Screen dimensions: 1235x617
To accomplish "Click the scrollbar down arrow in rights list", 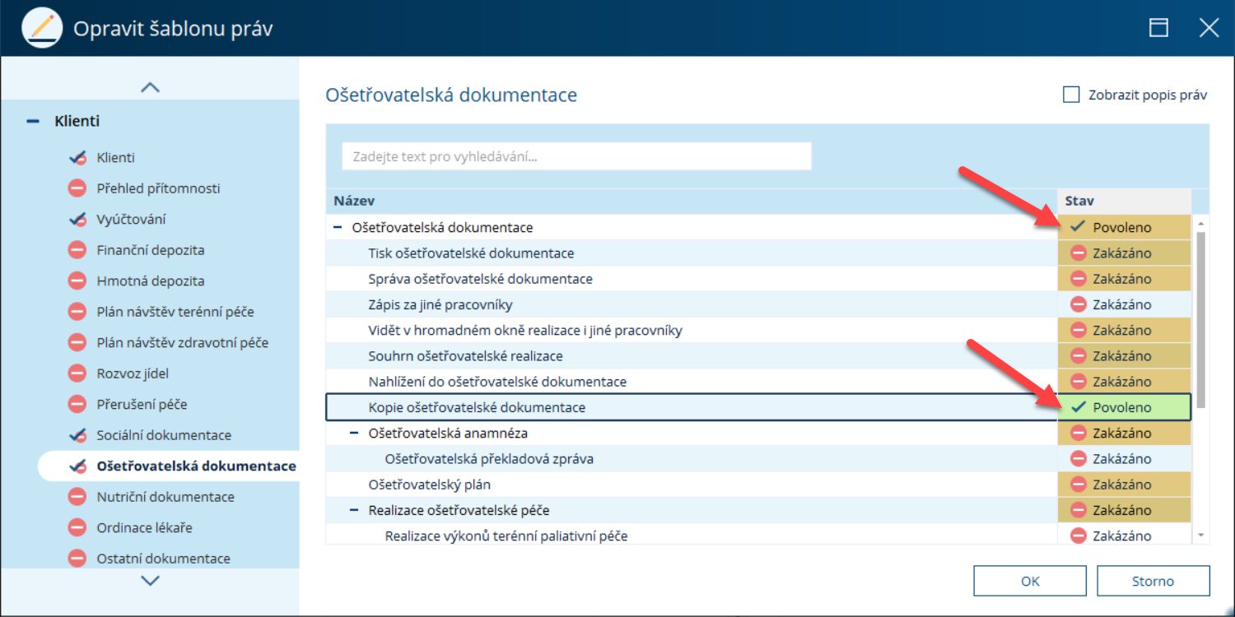I will [1200, 536].
